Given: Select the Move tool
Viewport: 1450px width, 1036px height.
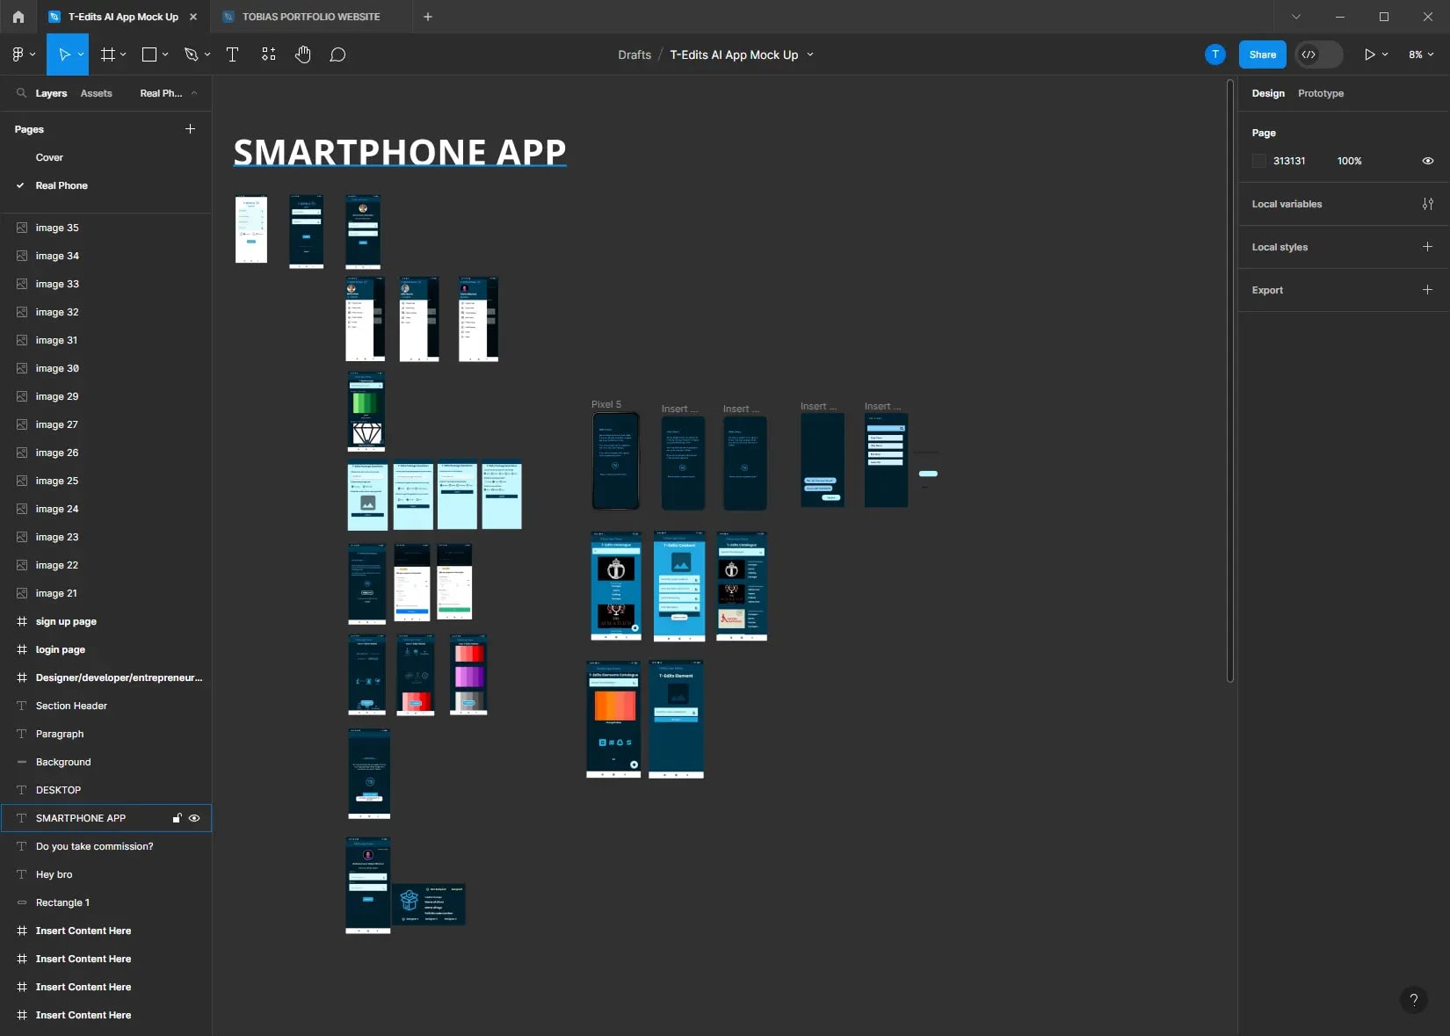Looking at the screenshot, I should click(64, 54).
